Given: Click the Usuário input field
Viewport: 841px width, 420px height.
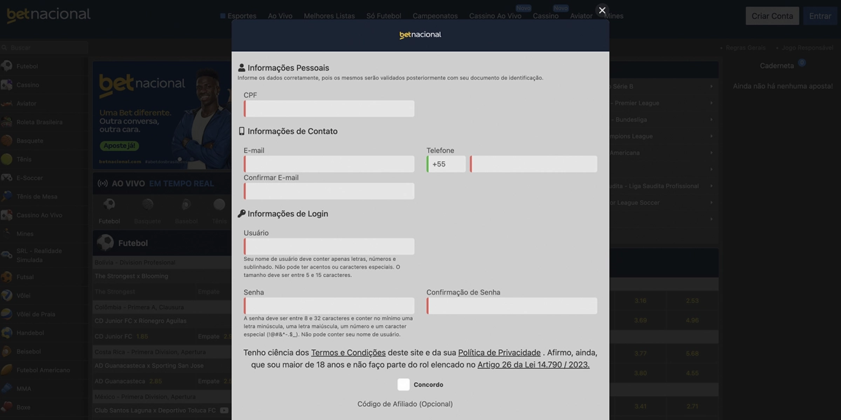Looking at the screenshot, I should pos(329,246).
